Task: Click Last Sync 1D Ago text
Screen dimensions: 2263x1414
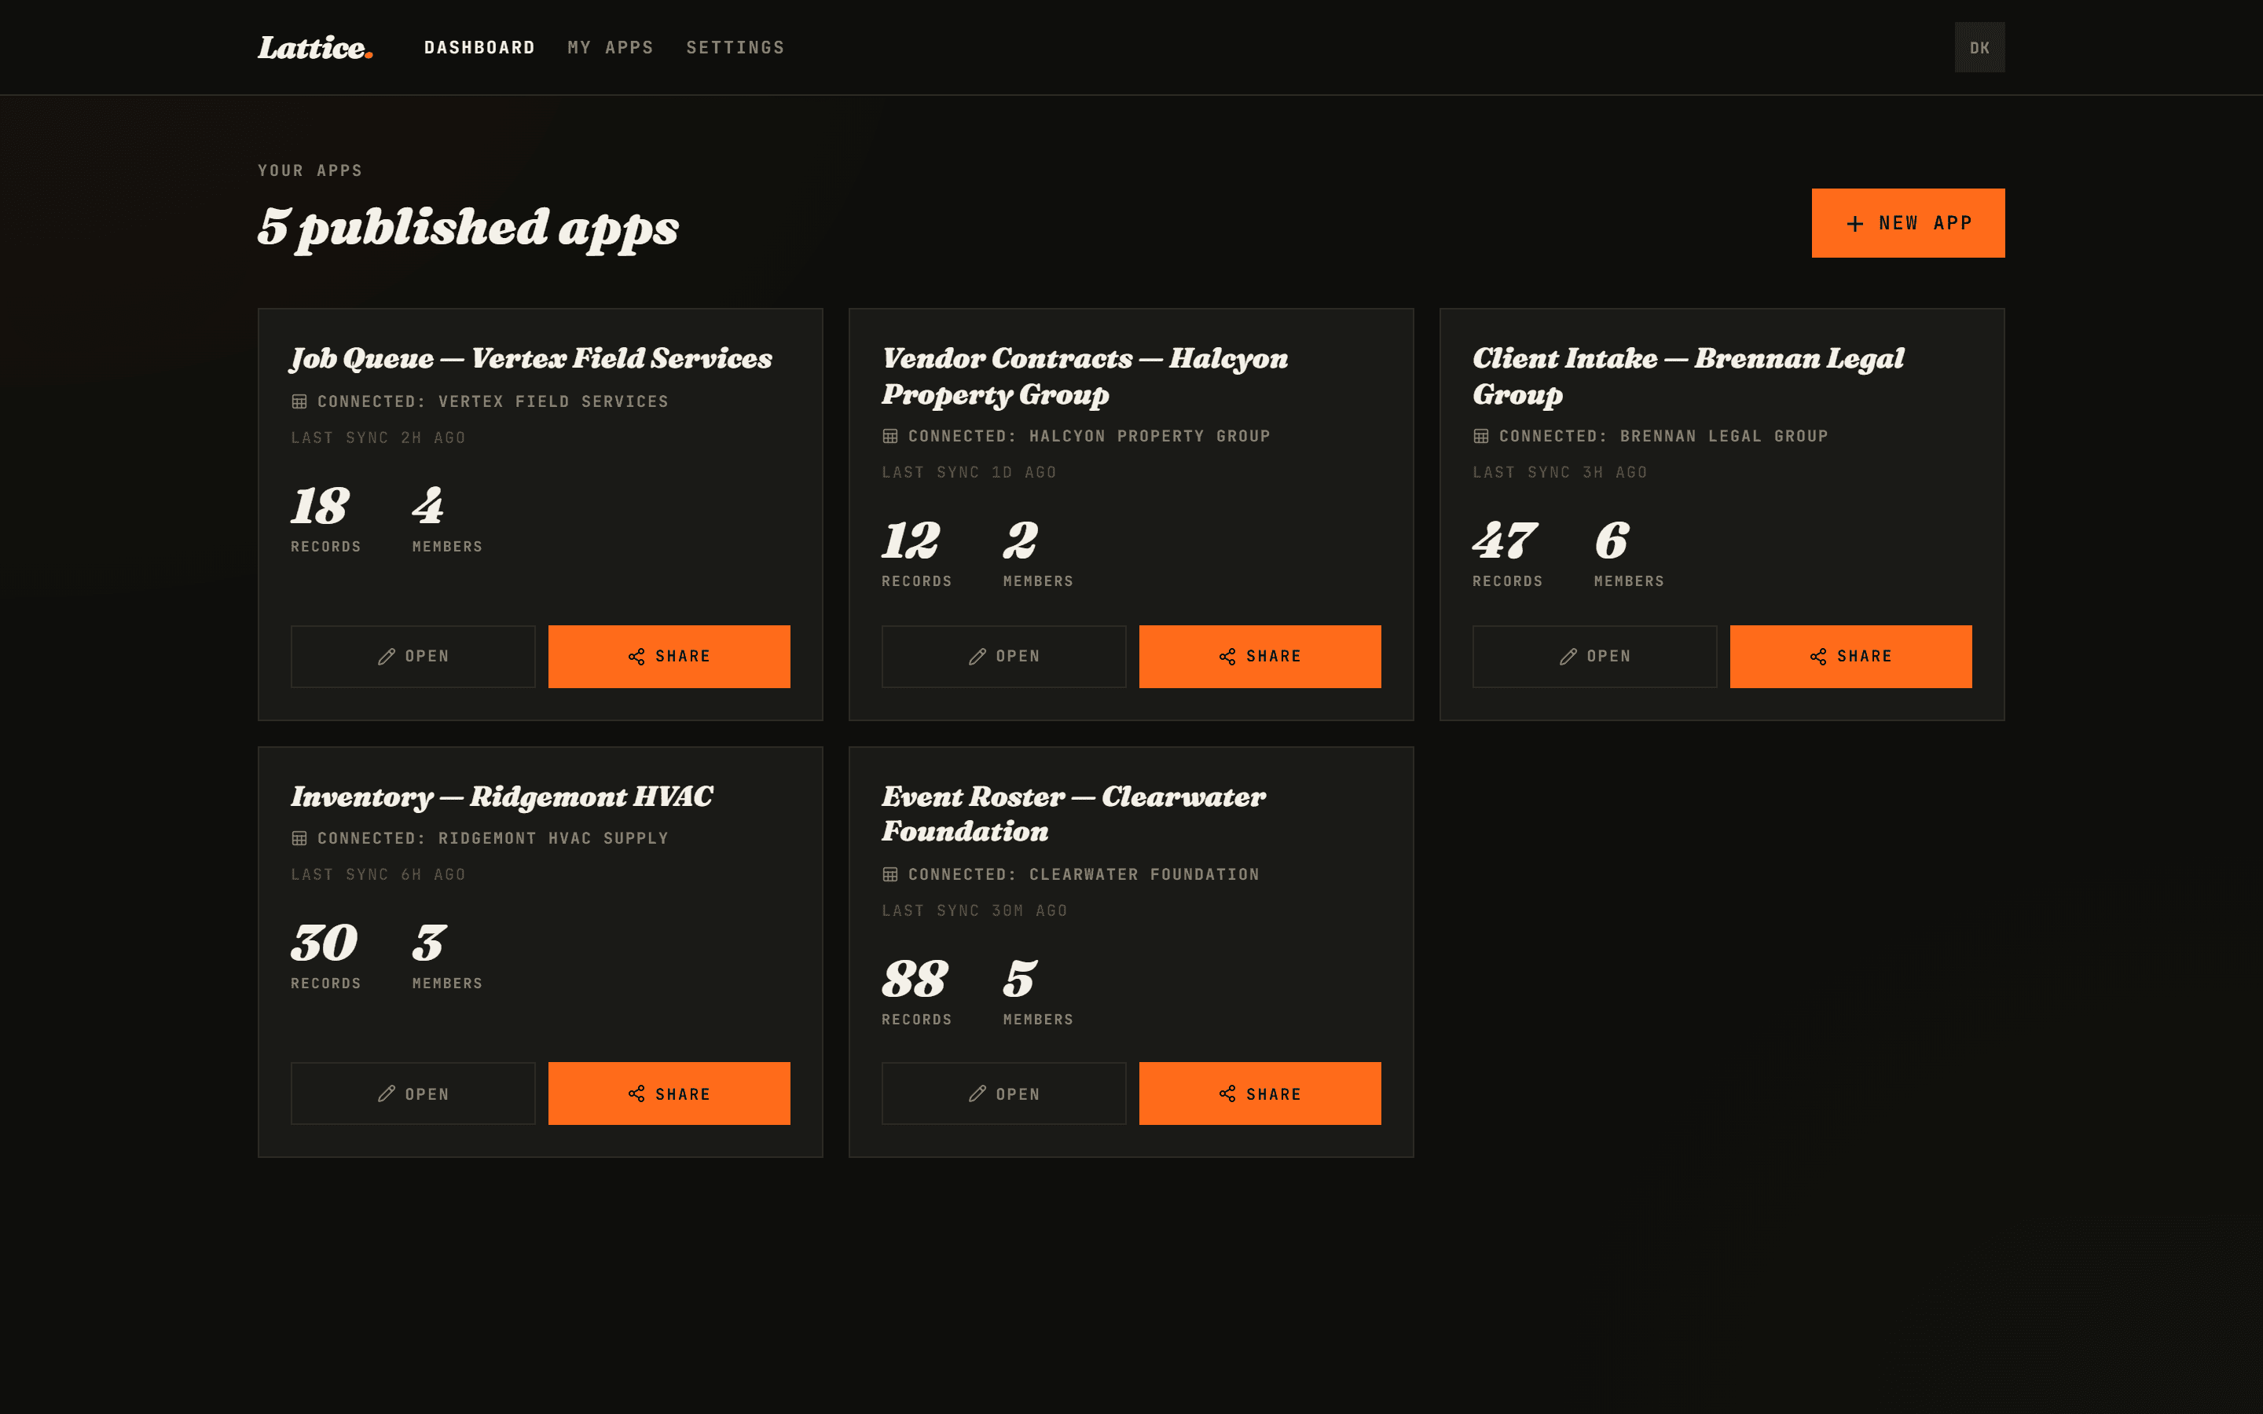Action: click(x=969, y=472)
